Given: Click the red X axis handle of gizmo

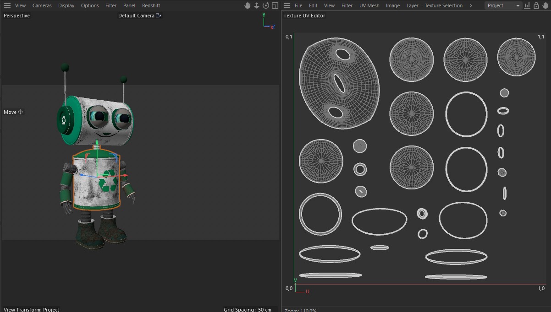Looking at the screenshot, I should [x=126, y=175].
